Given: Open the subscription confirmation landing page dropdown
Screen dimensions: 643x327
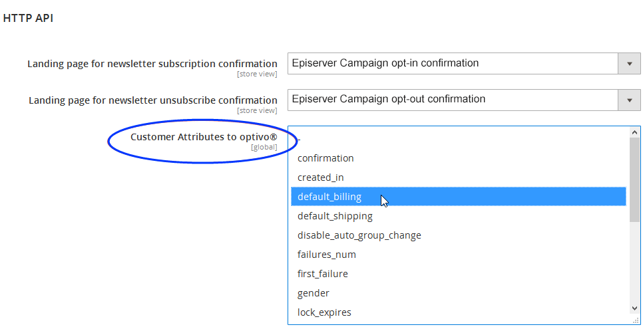Looking at the screenshot, I should [453, 64].
